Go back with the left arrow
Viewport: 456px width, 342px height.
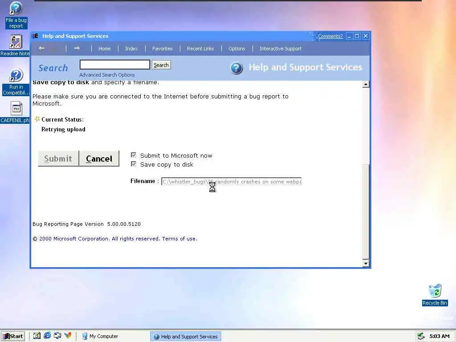(41, 48)
